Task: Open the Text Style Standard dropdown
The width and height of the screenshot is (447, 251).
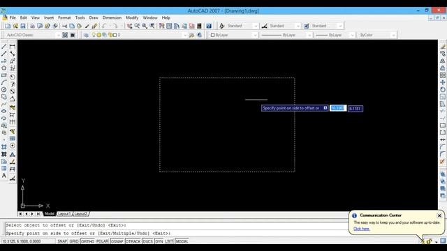Action: point(256,26)
